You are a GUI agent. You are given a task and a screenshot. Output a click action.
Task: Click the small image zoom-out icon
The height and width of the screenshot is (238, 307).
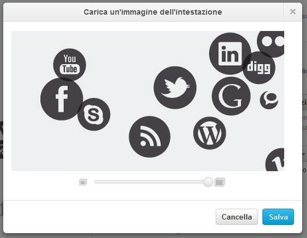point(83,182)
